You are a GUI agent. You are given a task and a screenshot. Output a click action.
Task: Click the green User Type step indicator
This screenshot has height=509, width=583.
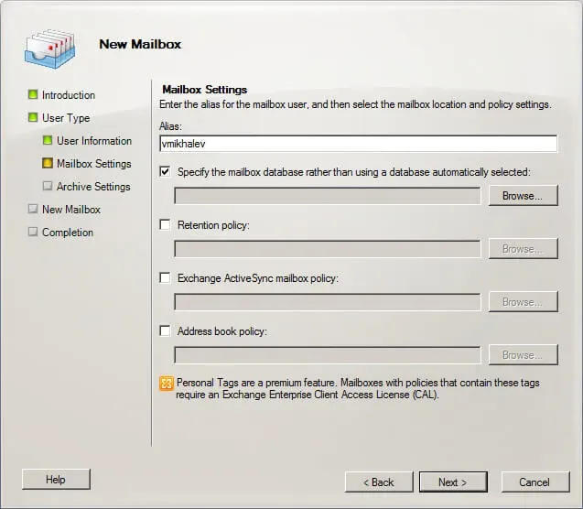(33, 117)
